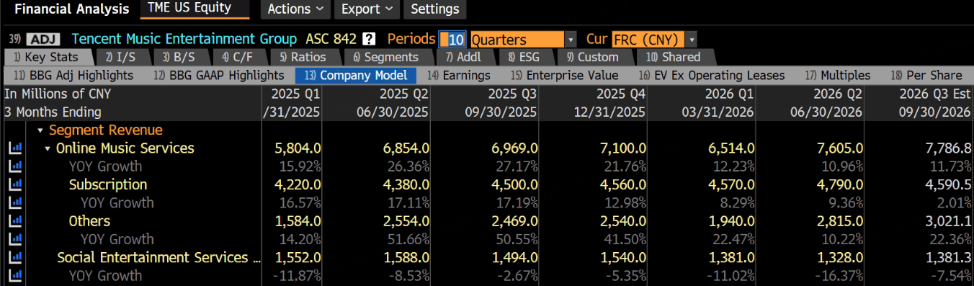
Task: Collapse the Online Music Services group
Action: [48, 148]
